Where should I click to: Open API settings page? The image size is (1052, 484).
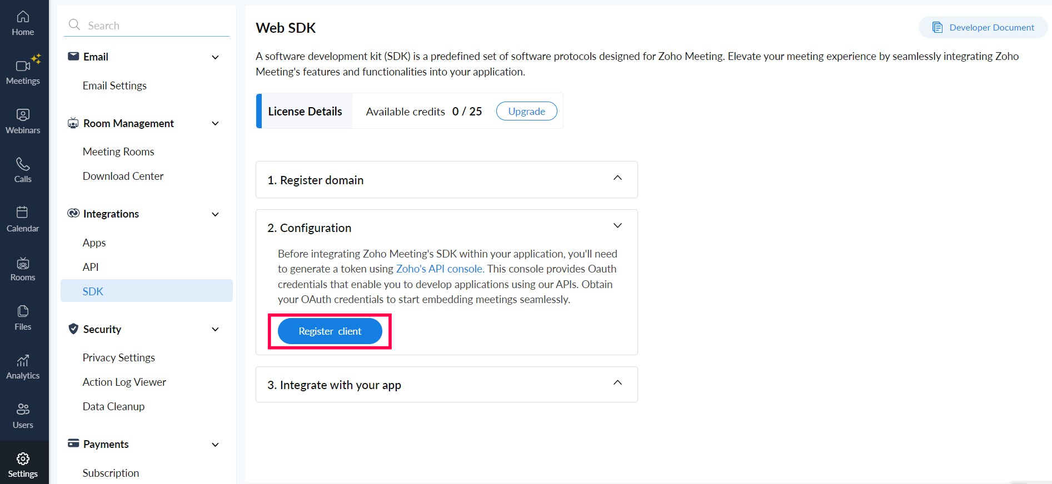point(91,267)
